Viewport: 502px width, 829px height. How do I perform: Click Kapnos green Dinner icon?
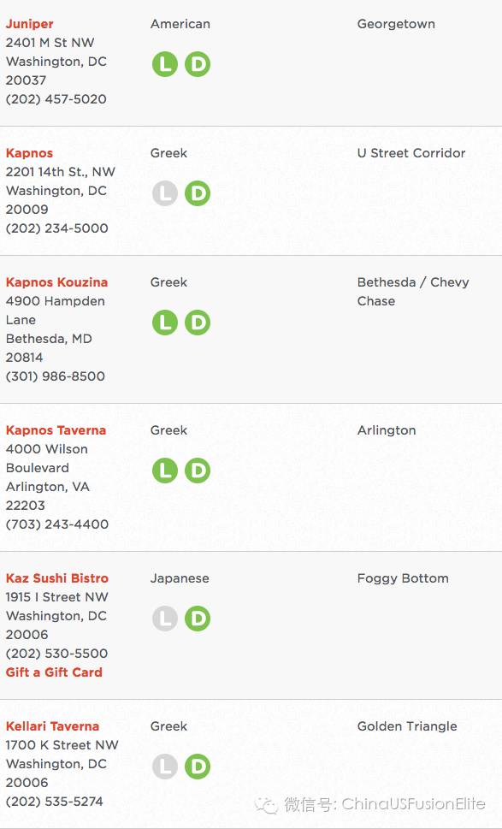[x=198, y=193]
